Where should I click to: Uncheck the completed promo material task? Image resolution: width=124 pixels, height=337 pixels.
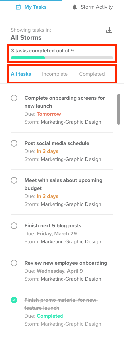pos(14,300)
